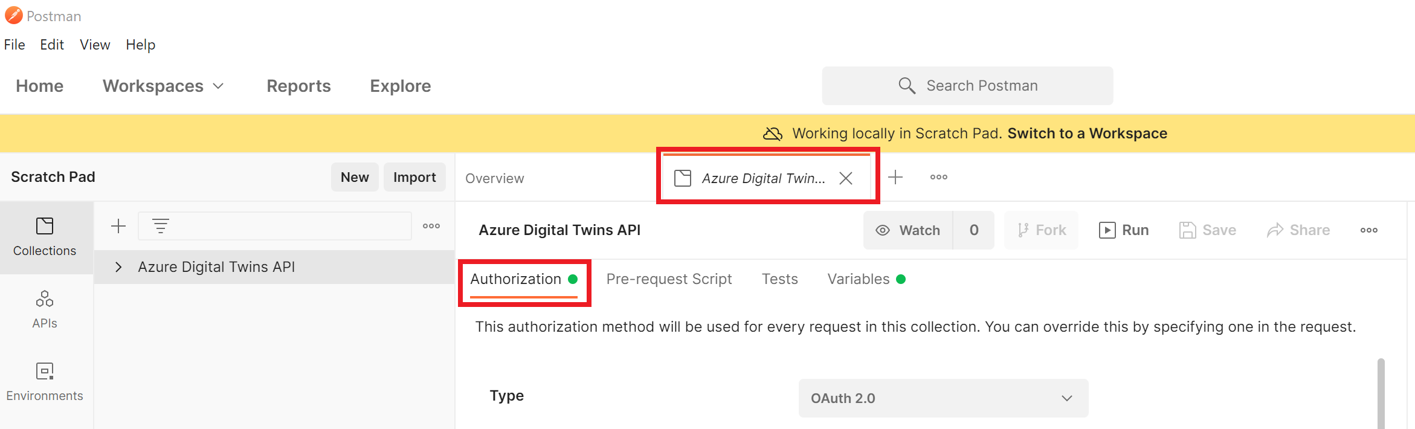The width and height of the screenshot is (1415, 429).
Task: Go to Reports
Action: click(x=298, y=86)
